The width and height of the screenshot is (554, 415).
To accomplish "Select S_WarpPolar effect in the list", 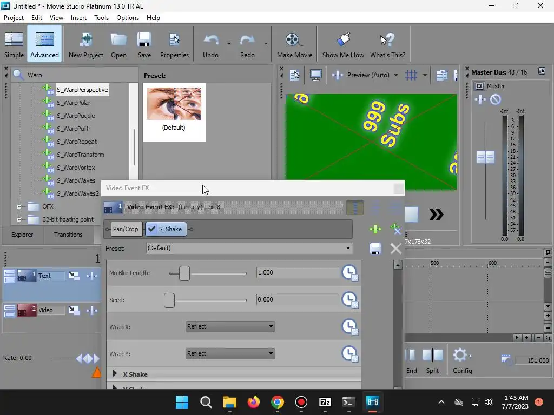I will point(74,103).
